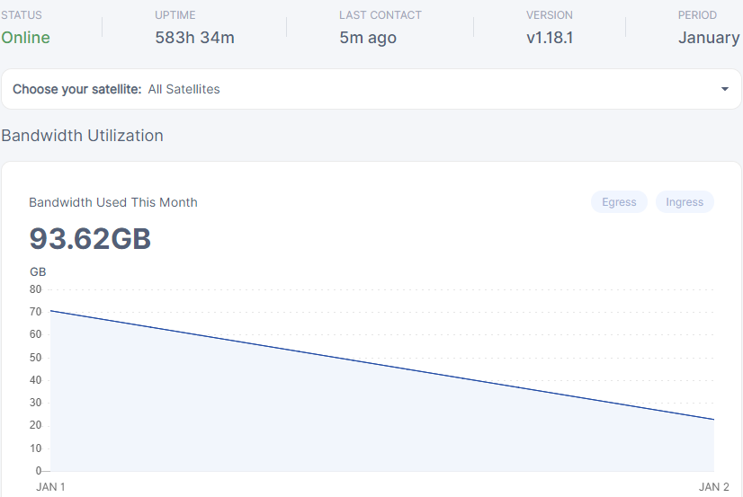The width and height of the screenshot is (743, 497).
Task: Click the last contact 5m ago value
Action: 367,38
